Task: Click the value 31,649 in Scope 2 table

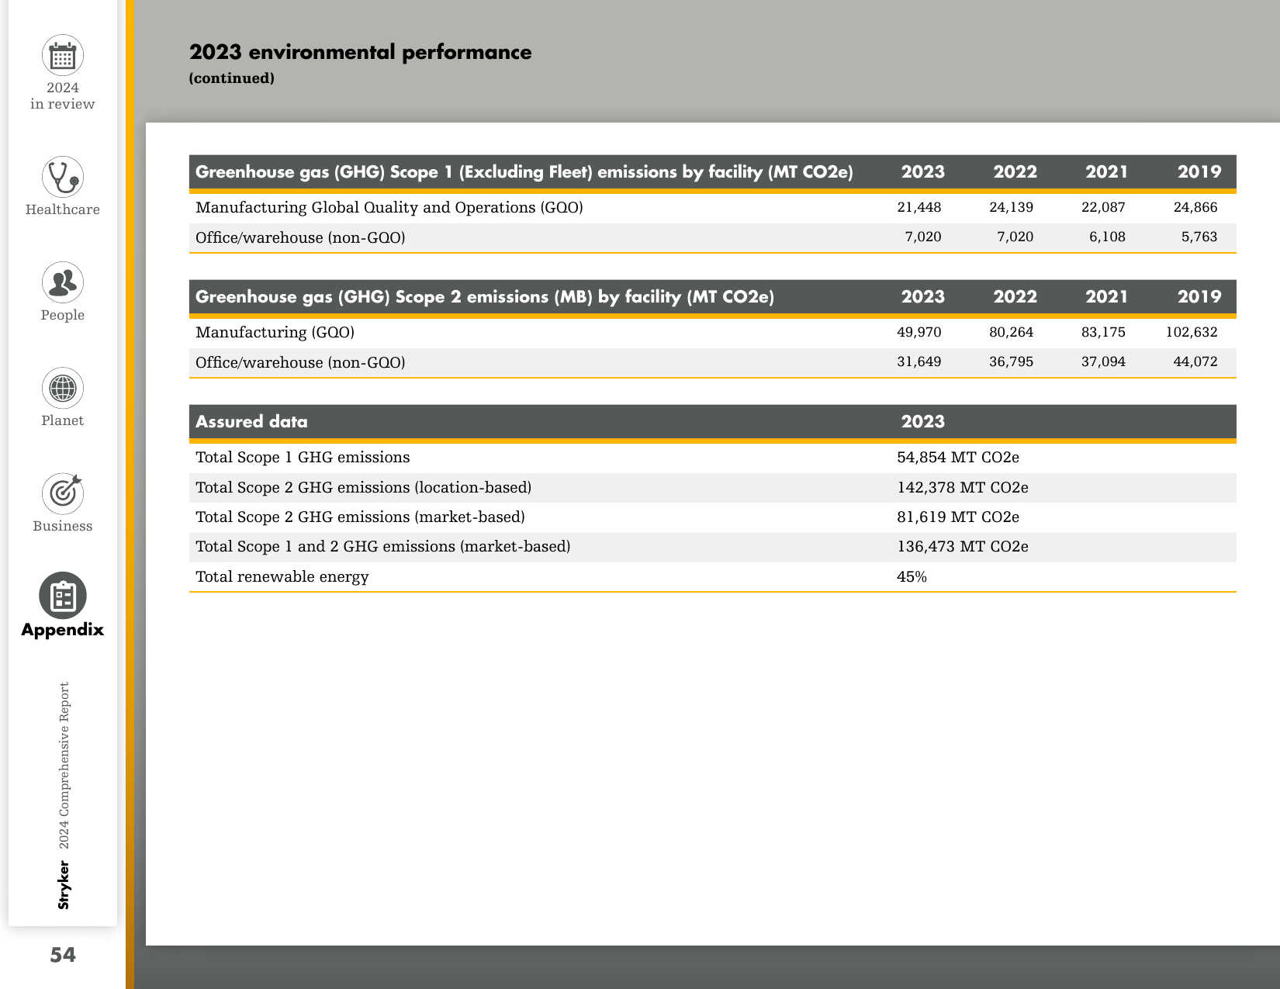Action: [x=919, y=361]
